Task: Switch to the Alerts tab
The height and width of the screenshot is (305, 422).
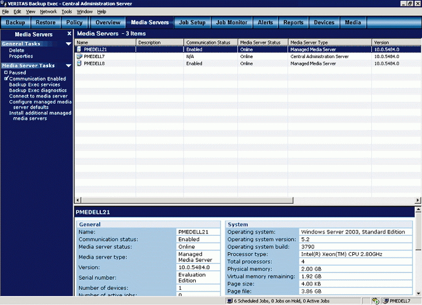Action: click(266, 23)
